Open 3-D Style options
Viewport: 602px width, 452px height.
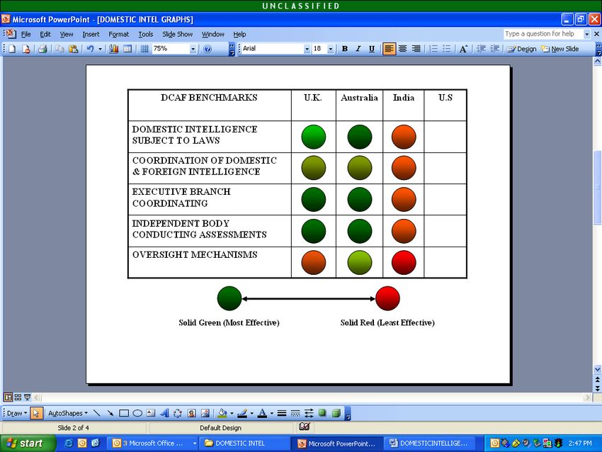(336, 413)
